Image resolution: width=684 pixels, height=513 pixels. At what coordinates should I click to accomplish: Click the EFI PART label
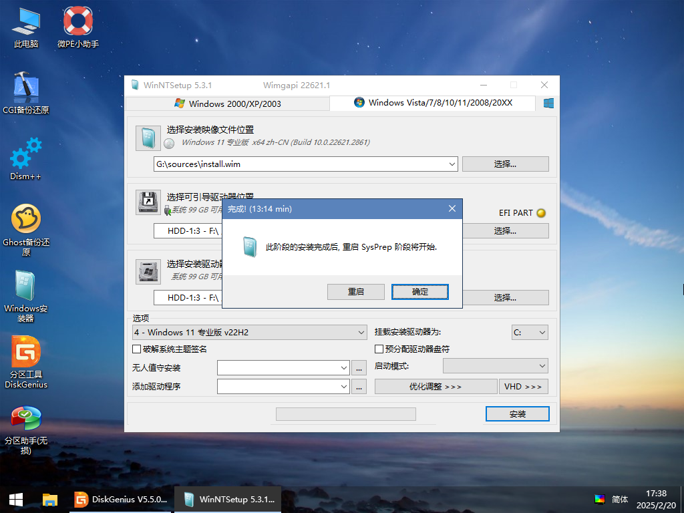coord(516,213)
